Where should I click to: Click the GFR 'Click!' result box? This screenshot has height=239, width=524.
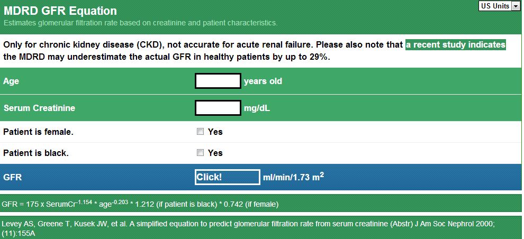[227, 177]
